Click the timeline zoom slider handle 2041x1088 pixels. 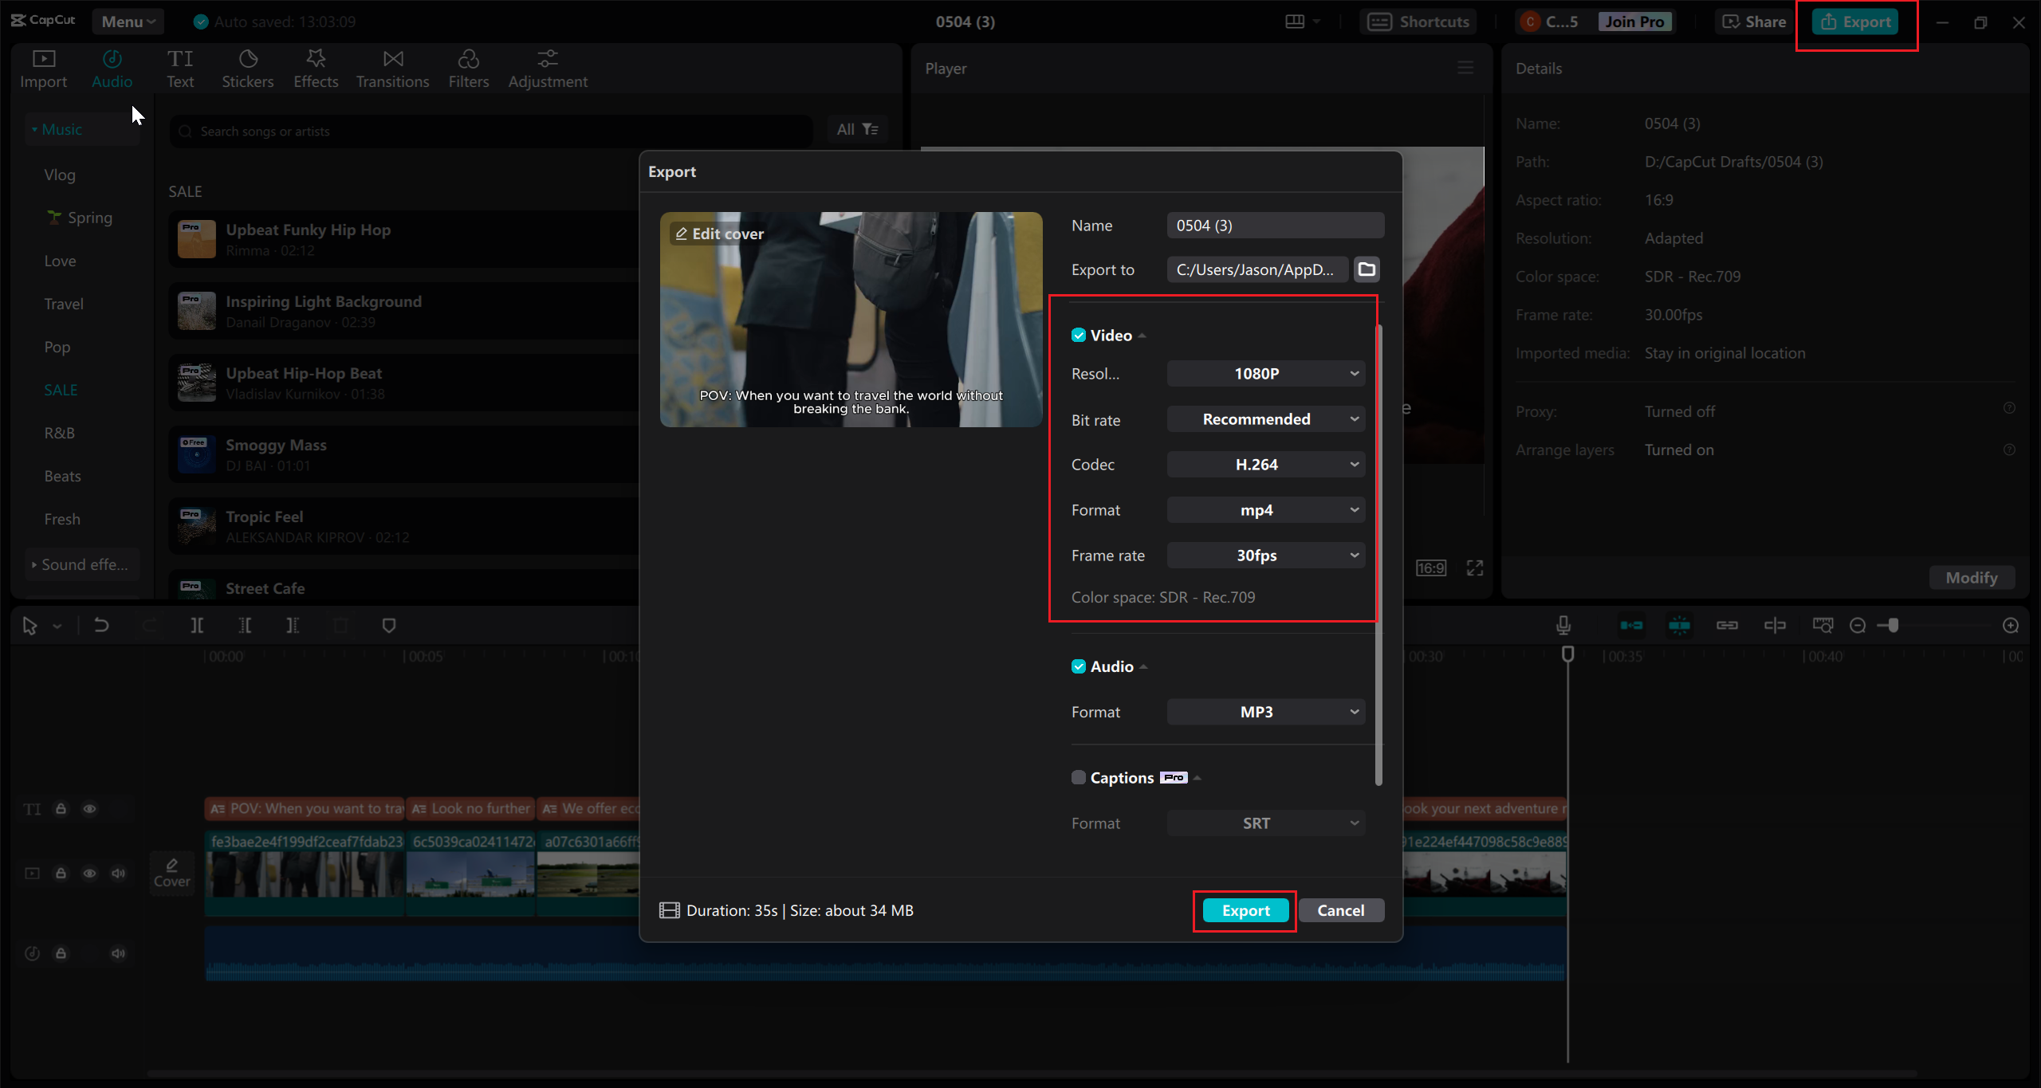click(1893, 626)
